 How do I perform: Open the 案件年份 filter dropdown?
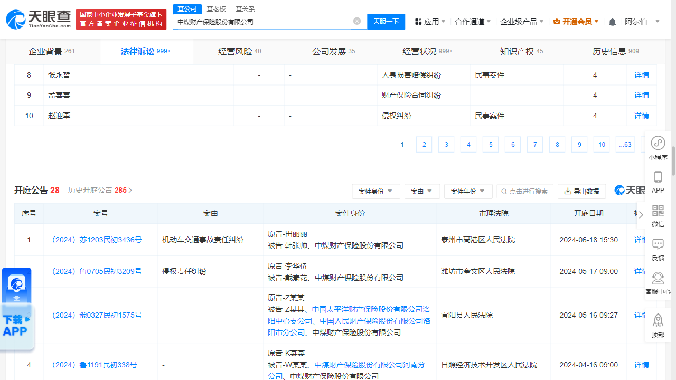point(468,191)
